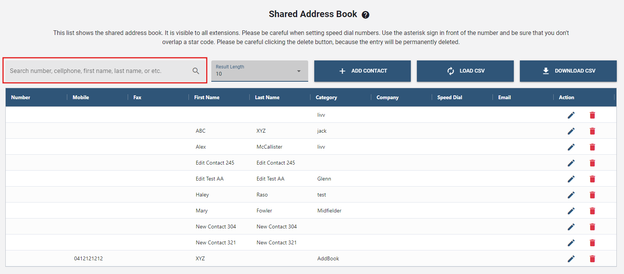Delete the ABC XYZ contact
The image size is (624, 274).
click(x=592, y=131)
